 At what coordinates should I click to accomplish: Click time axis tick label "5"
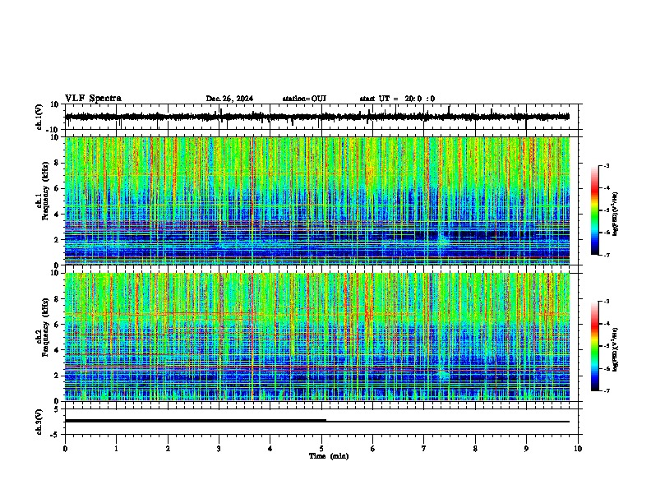[x=321, y=449]
